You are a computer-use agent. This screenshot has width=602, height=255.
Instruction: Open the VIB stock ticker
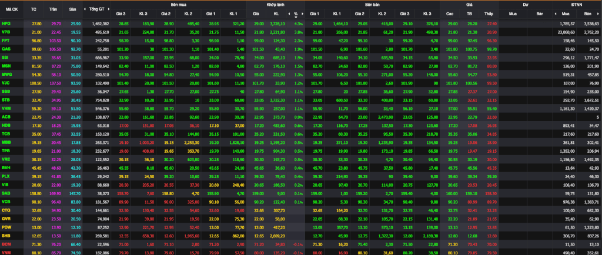6,184
